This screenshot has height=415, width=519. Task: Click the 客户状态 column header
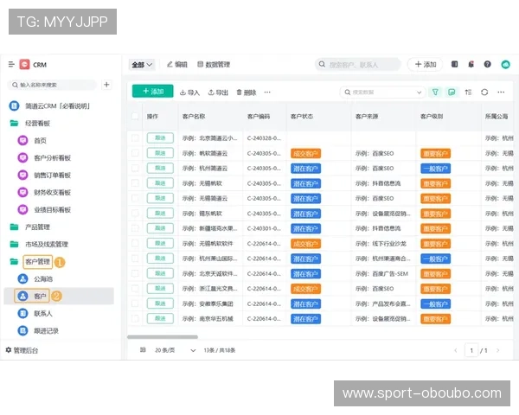point(302,116)
